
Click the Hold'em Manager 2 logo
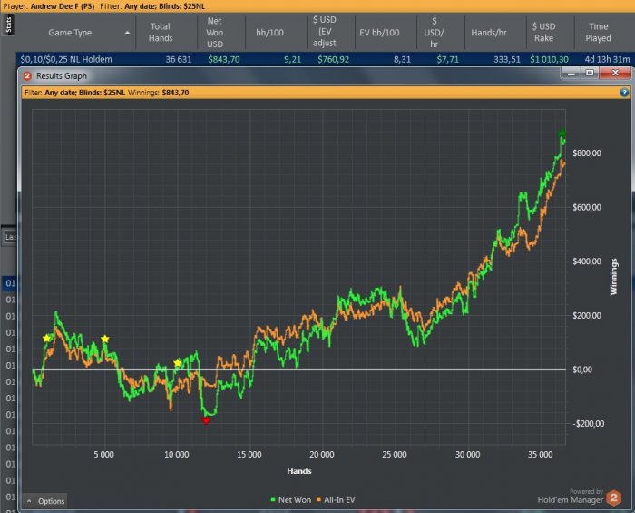tap(614, 498)
